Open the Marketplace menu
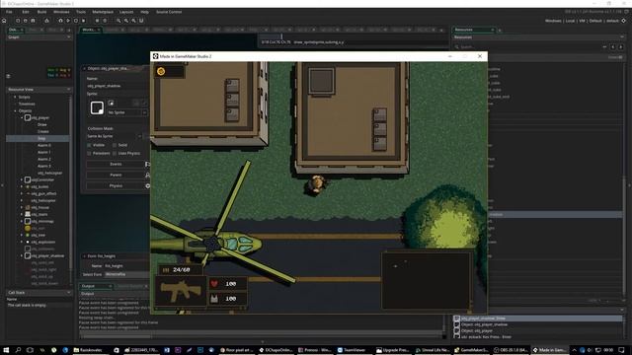This screenshot has width=632, height=355. 103,12
